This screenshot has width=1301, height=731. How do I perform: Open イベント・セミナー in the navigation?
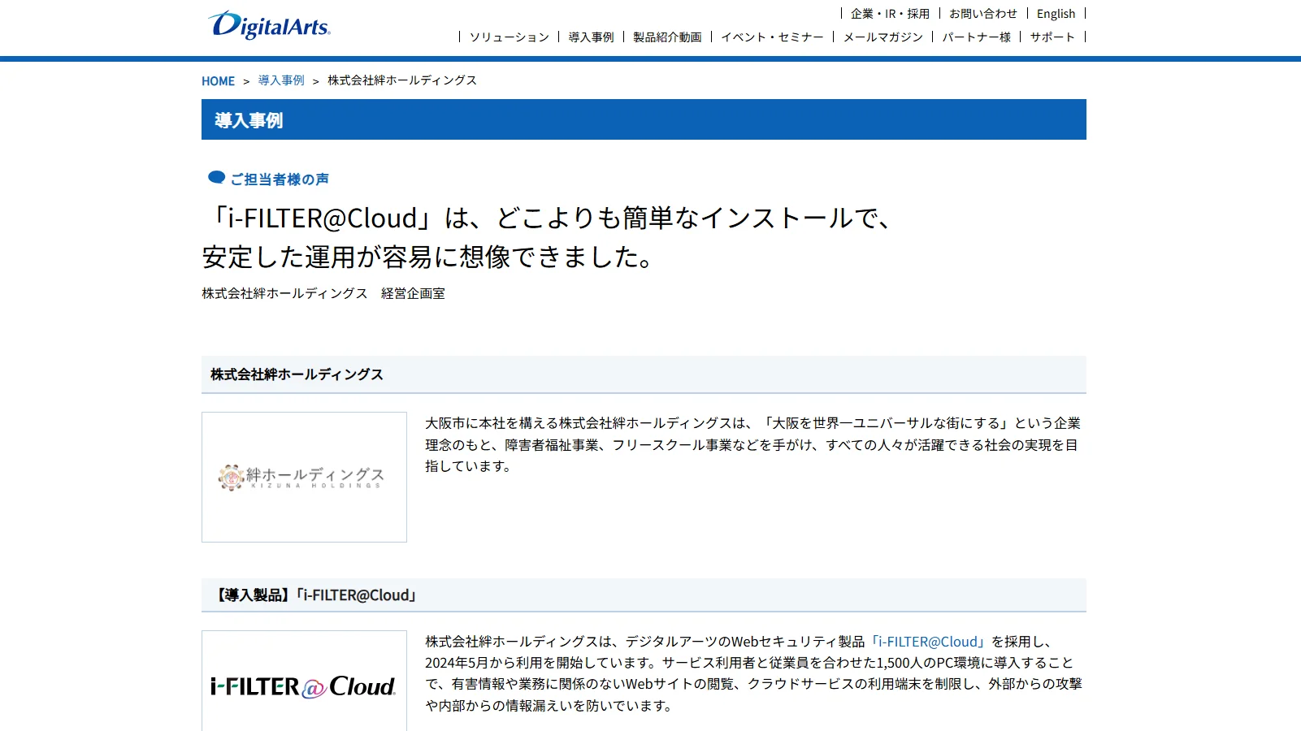pos(772,37)
